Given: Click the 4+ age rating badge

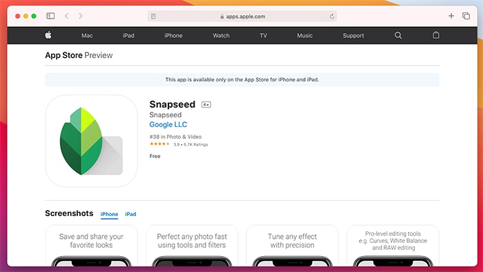Looking at the screenshot, I should 206,105.
